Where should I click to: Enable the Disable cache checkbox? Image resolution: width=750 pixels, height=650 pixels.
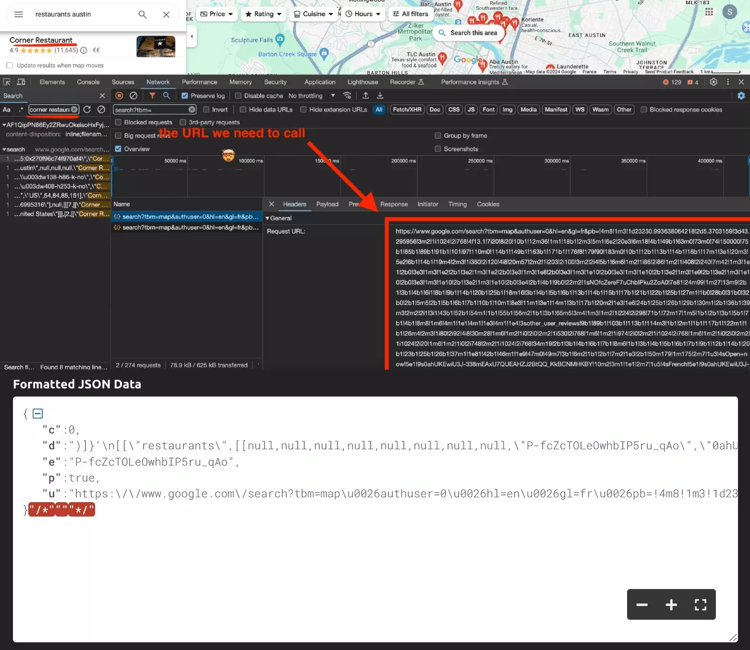click(238, 96)
